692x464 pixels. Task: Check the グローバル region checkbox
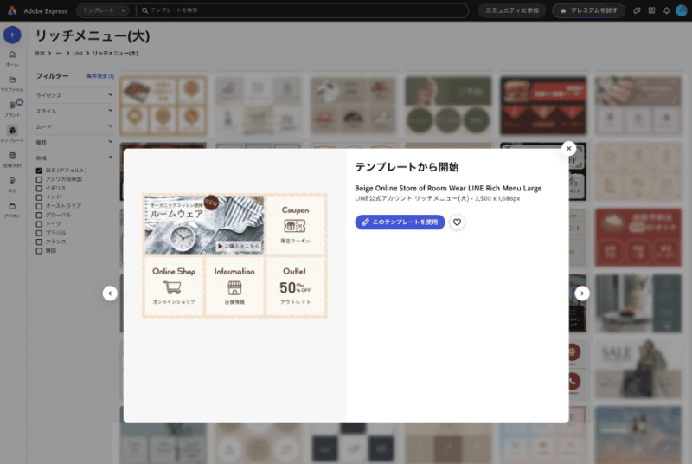39,215
